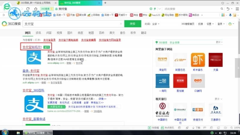Open the 中国农业银行 icon

click(x=180, y=110)
